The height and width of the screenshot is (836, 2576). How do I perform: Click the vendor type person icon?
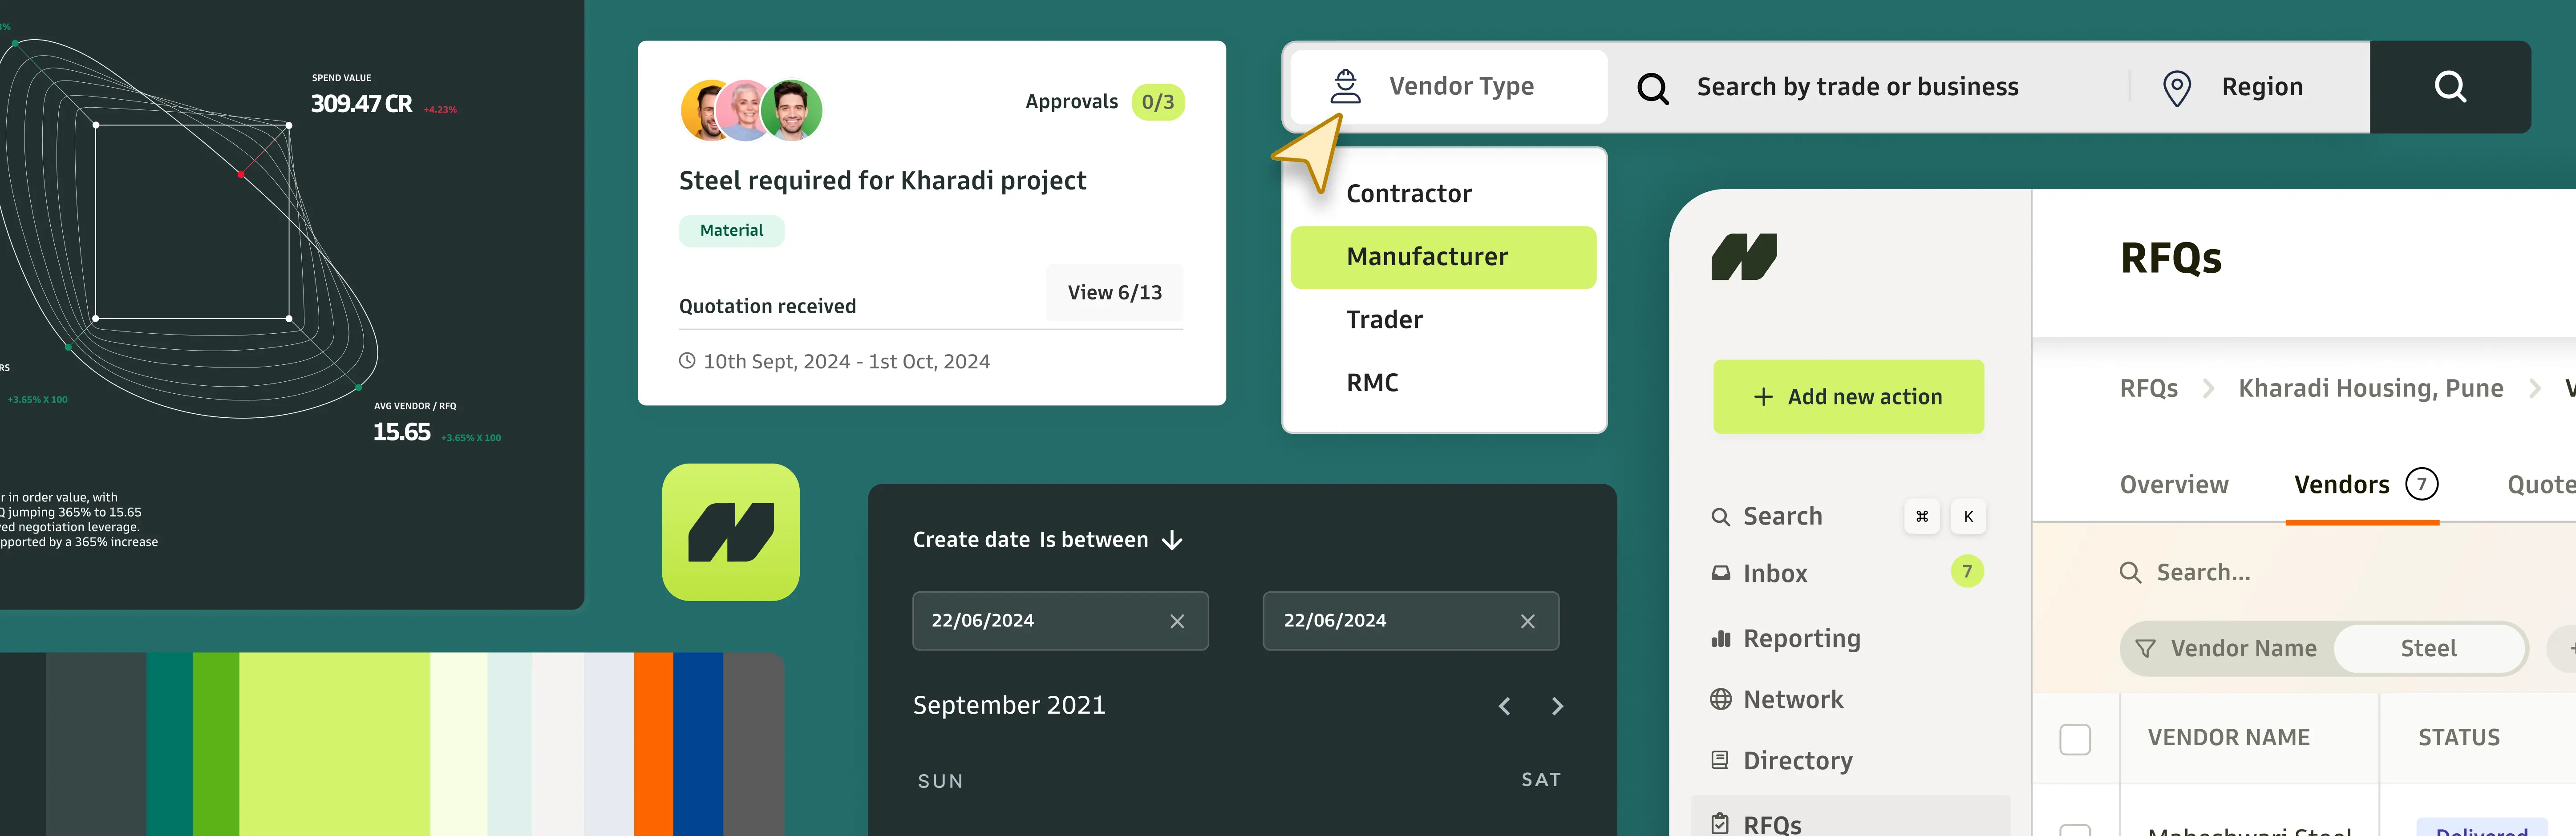point(1345,87)
